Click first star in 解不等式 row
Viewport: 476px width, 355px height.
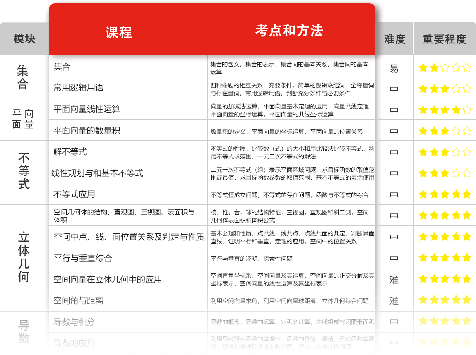click(x=423, y=152)
